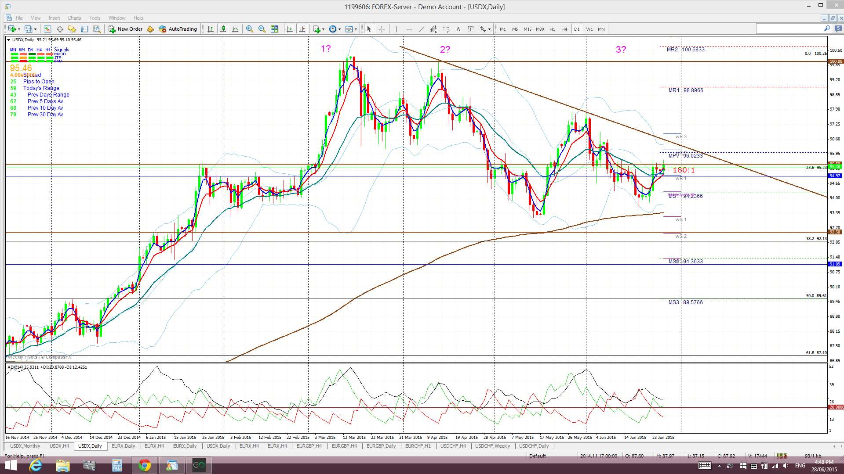
Task: Select the draw trendline tool
Action: [x=422, y=29]
